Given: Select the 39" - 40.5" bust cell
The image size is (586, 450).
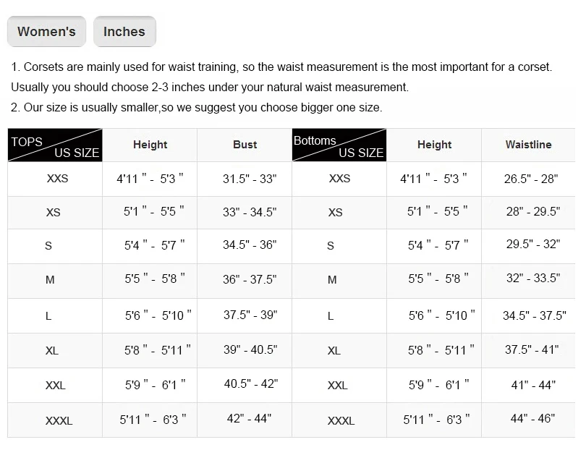Looking at the screenshot, I should (250, 349).
